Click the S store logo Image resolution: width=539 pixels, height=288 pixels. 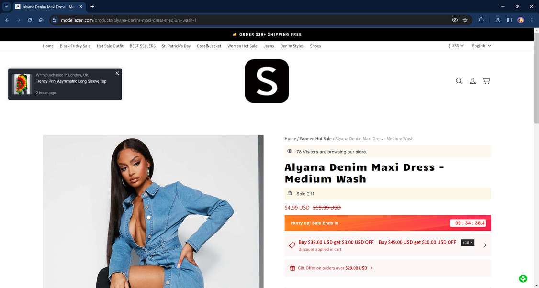tap(267, 81)
